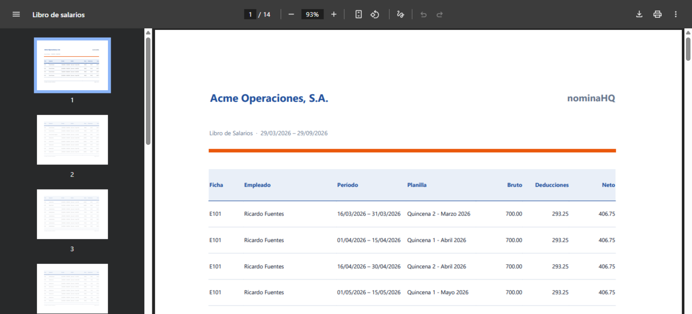The width and height of the screenshot is (692, 314).
Task: Click the Neto column header
Action: 608,185
